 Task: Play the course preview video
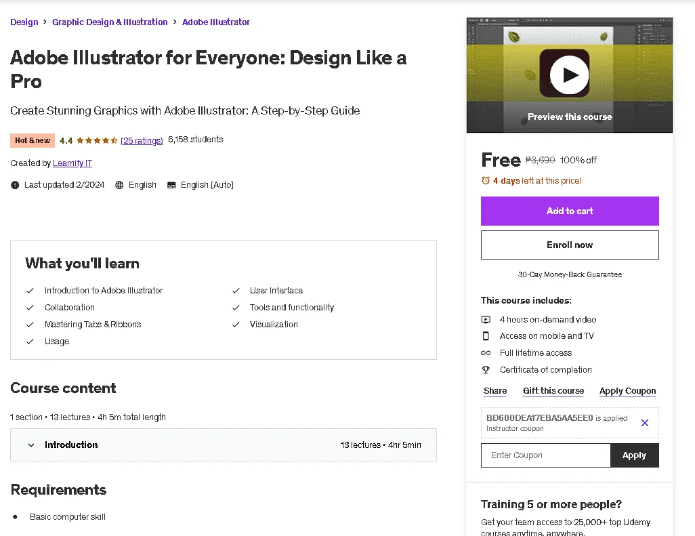570,75
